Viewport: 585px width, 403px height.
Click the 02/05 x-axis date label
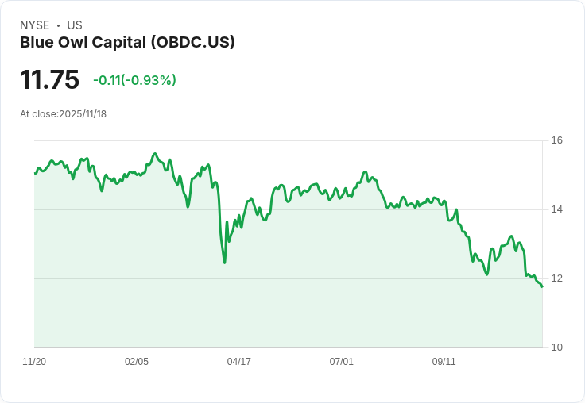point(137,362)
